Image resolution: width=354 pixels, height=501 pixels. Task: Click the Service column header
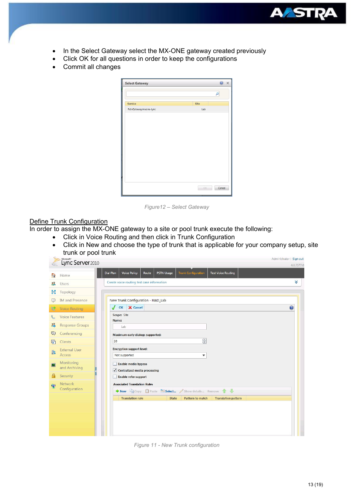click(x=159, y=104)
